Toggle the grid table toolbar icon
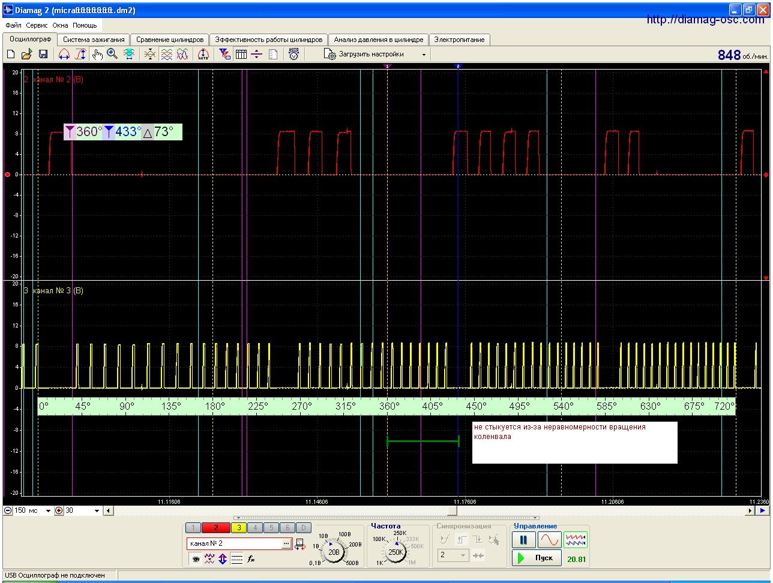Image resolution: width=773 pixels, height=583 pixels. [241, 55]
